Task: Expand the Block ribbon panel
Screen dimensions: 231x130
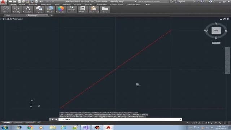Action: tap(50, 9)
